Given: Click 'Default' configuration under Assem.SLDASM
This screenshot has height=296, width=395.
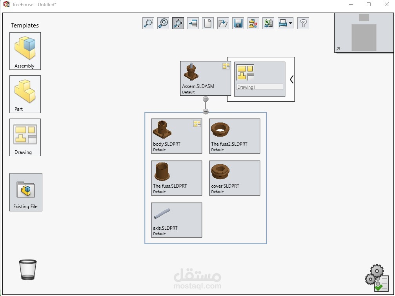Looking at the screenshot, I should [188, 92].
